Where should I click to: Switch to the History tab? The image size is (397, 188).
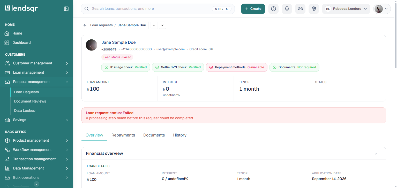click(x=180, y=135)
